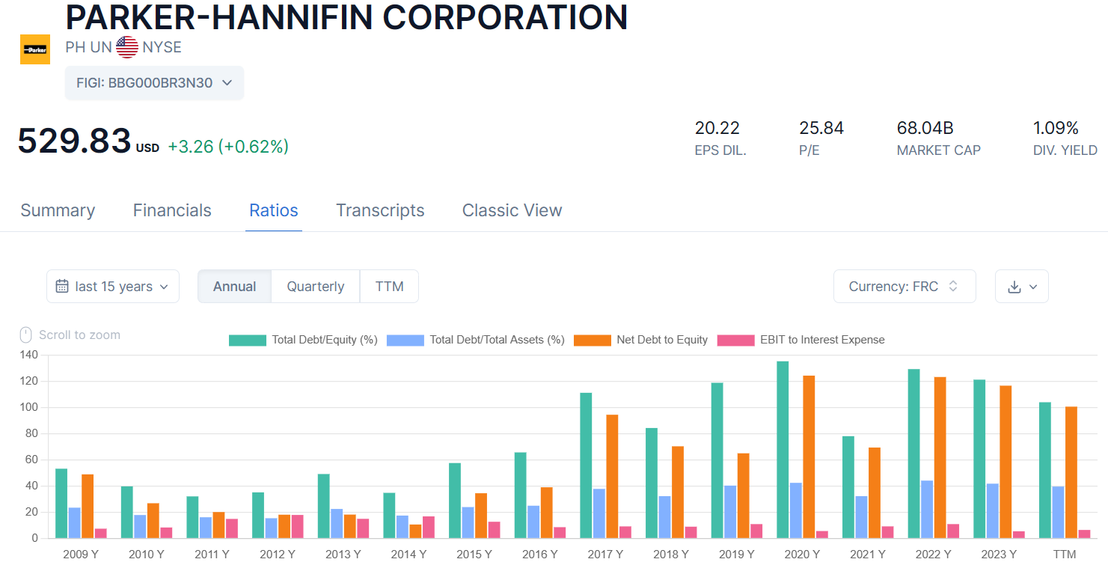Click the 2015 Y axis label
This screenshot has height=571, width=1108.
(x=474, y=555)
